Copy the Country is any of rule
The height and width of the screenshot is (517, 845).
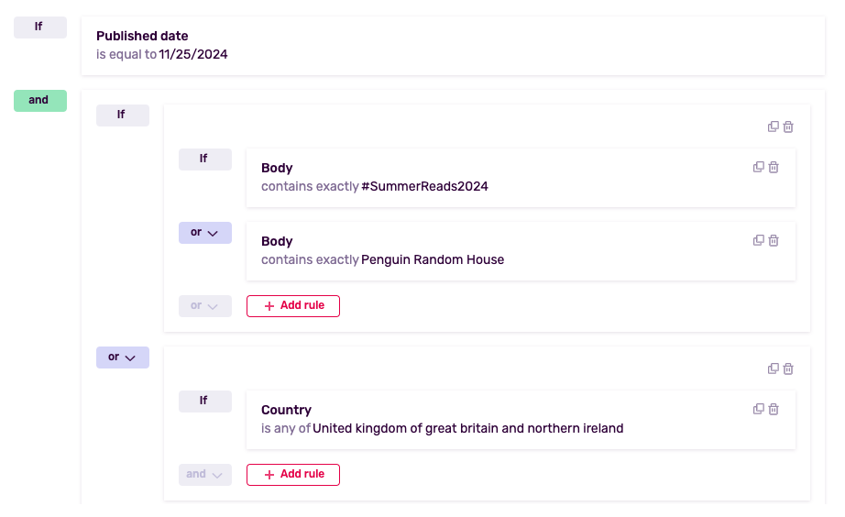tap(758, 409)
